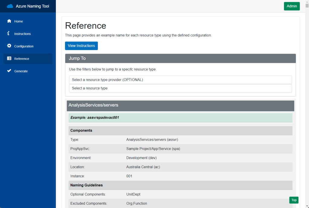This screenshot has width=309, height=208.
Task: Click the UnitDept optional component value
Action: click(x=133, y=194)
